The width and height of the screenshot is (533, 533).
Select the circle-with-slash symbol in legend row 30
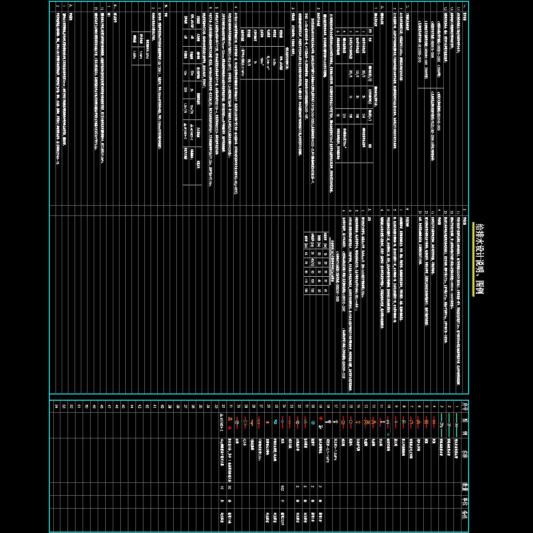click(237, 422)
